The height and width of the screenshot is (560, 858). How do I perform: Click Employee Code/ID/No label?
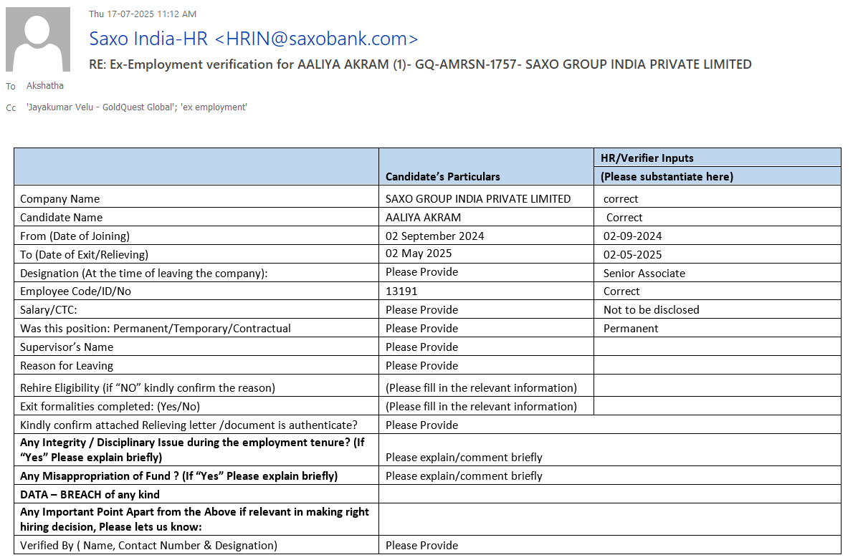click(75, 291)
